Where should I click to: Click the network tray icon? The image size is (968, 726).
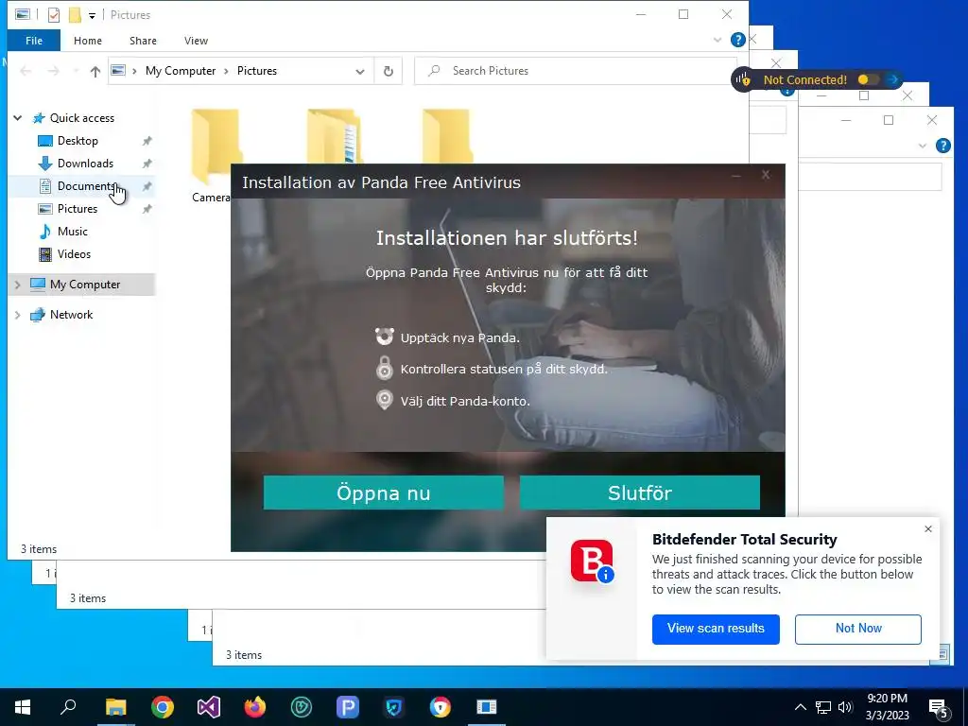pos(823,707)
